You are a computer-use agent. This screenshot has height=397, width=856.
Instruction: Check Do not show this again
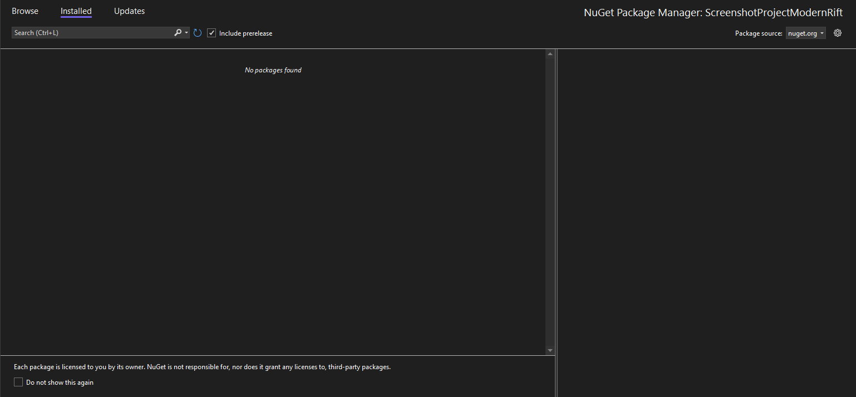18,382
